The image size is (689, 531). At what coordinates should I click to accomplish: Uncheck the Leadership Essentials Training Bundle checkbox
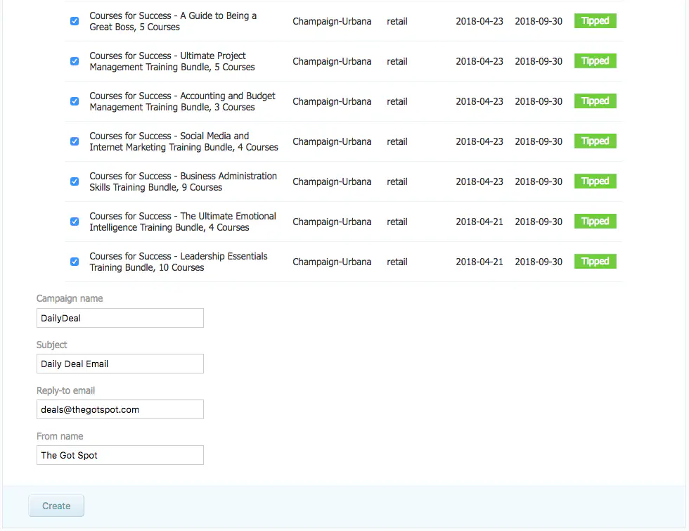point(74,261)
